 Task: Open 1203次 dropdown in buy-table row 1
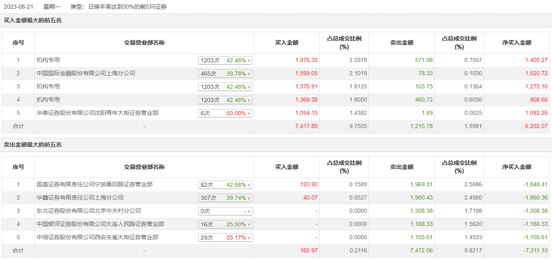(249, 61)
